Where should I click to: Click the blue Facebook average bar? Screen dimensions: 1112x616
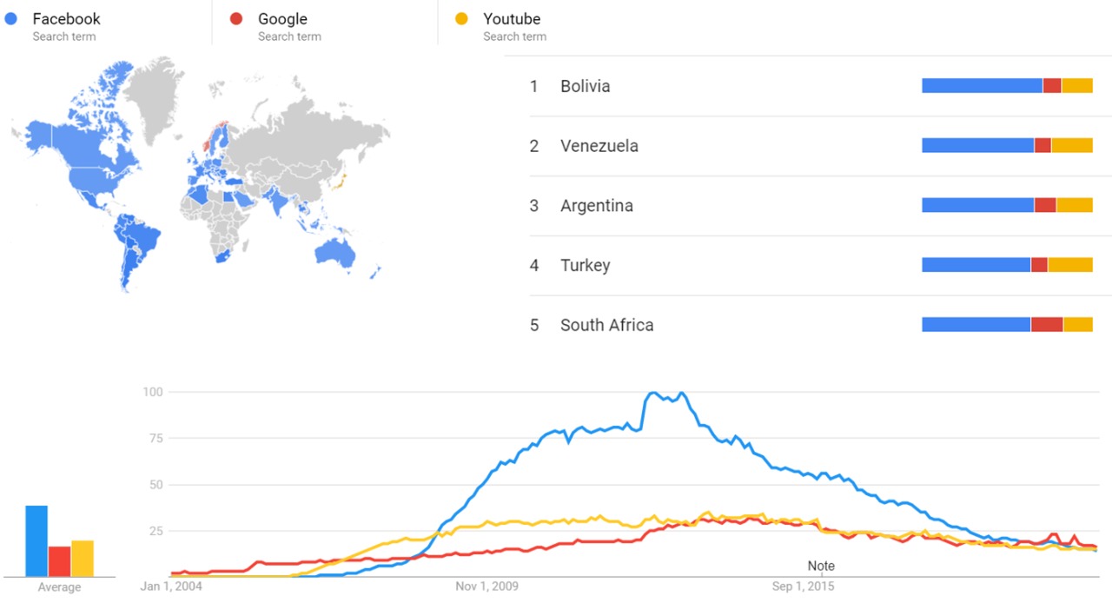(36, 540)
